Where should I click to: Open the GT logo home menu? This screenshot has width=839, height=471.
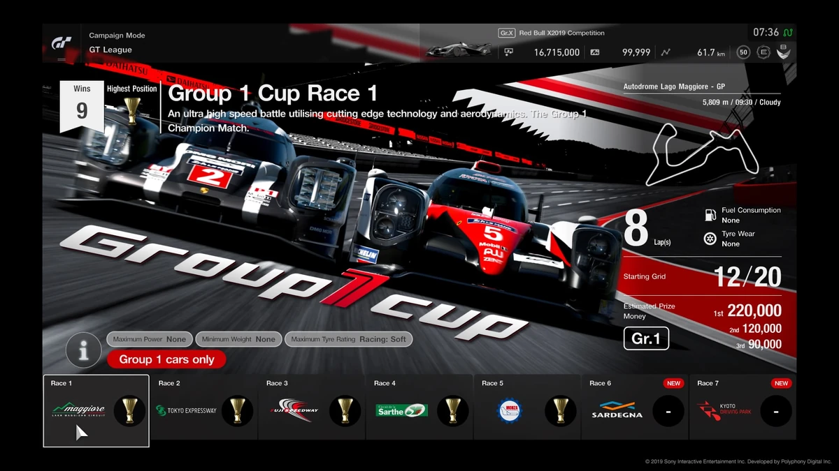(x=62, y=43)
